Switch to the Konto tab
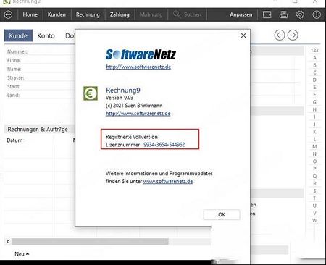326x265 pixels. [x=46, y=35]
